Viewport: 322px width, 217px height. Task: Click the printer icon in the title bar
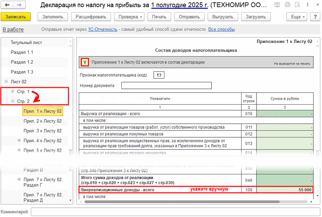pos(287,5)
